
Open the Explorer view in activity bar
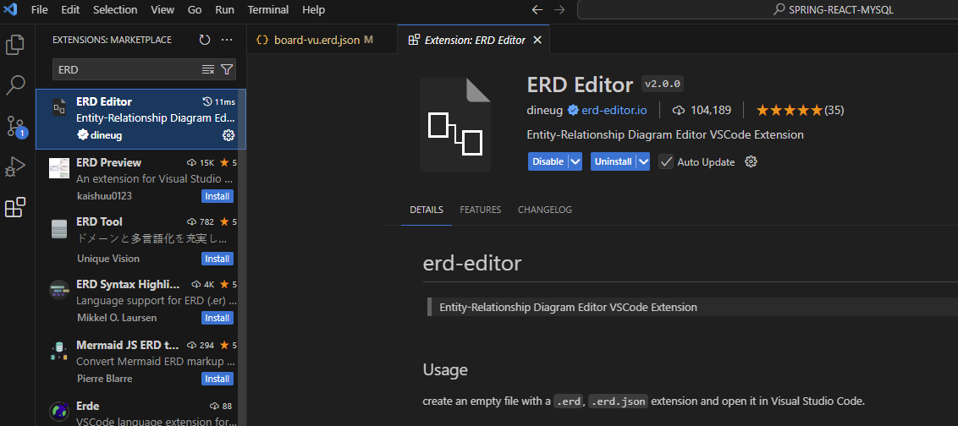[x=15, y=45]
